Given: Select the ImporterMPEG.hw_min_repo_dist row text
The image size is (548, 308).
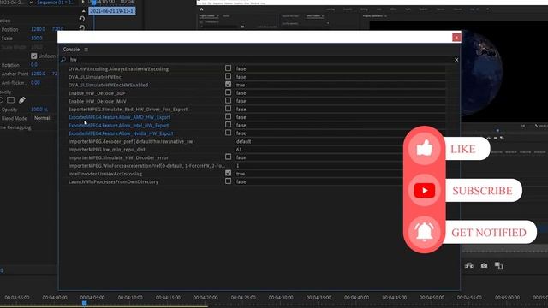Looking at the screenshot, I should (x=106, y=150).
